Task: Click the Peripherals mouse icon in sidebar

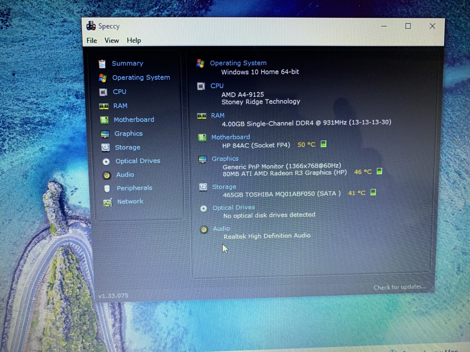Action: coord(107,188)
